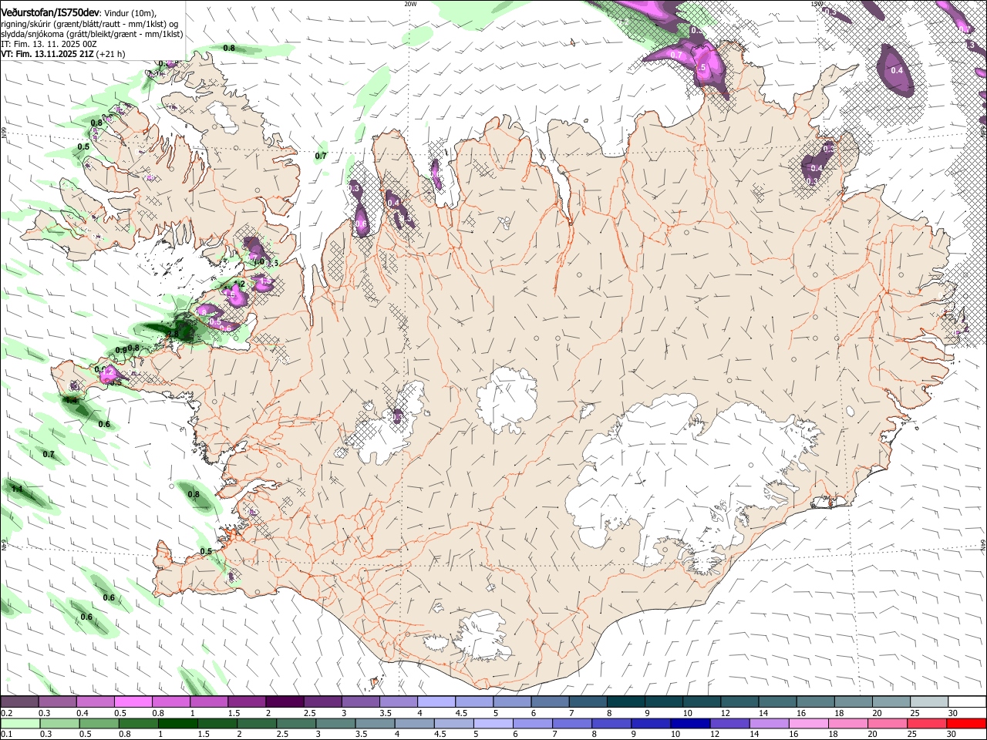Screen dimensions: 987x740
Task: Click the 'IT: Fim. 13. 11. 2025 00Z' line
Action: point(49,44)
